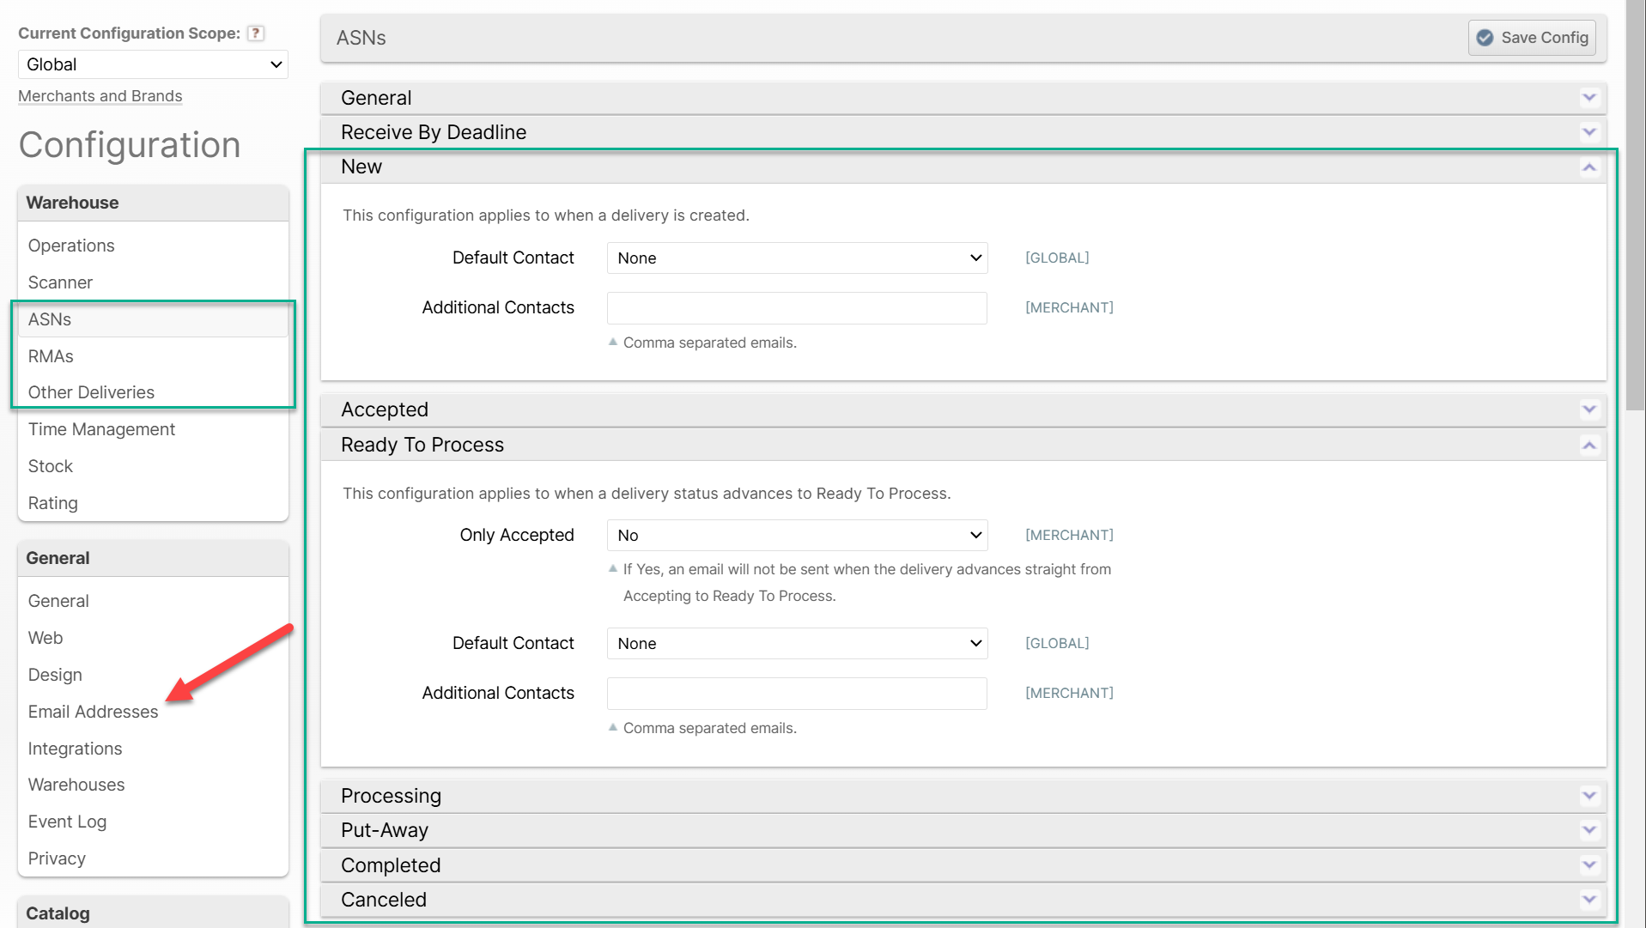
Task: Collapse the New section chevron
Action: tap(1588, 167)
